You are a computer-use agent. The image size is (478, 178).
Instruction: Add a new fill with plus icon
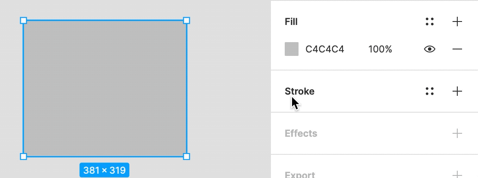457,22
